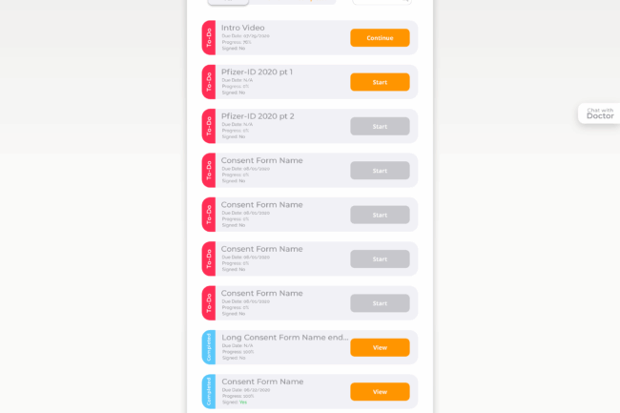Viewport: 620px width, 413px height.
Task: Click Long Consent Form Name's Signed No text
Action: [234, 358]
